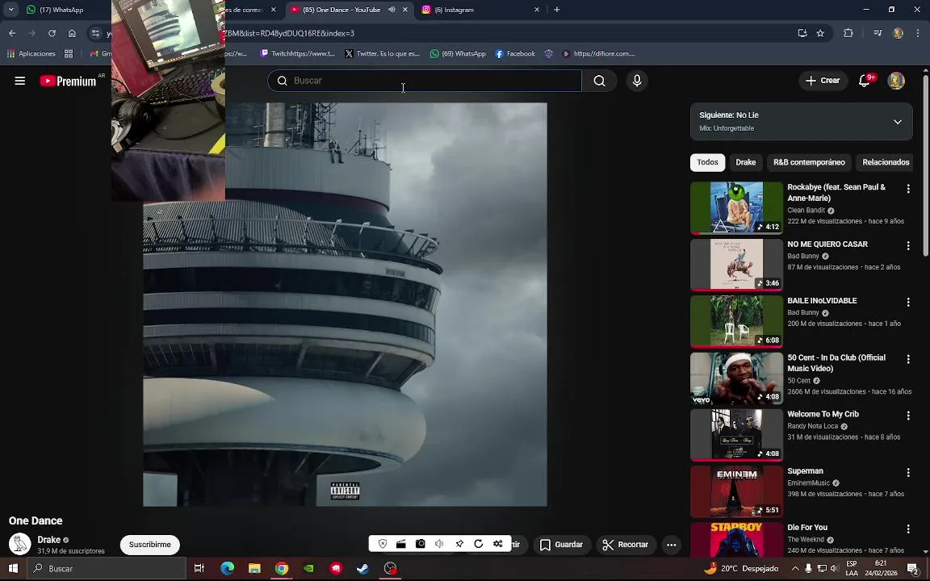Open the 50 Cent In Da Club thumbnail
Viewport: 930px width, 581px height.
(736, 378)
